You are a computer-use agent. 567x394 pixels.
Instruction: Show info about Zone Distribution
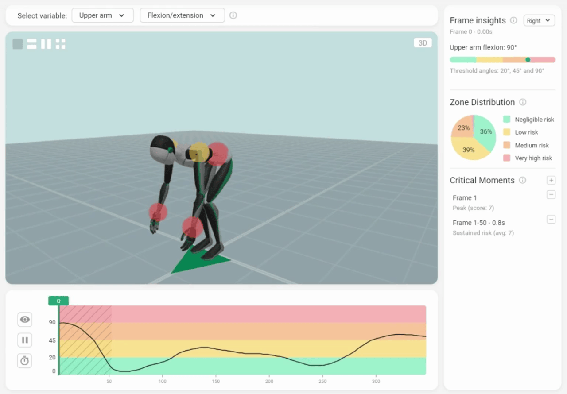[523, 102]
